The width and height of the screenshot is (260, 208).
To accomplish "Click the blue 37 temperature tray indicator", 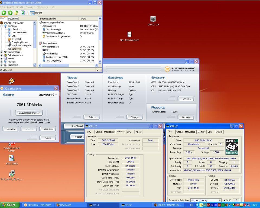I will click(x=212, y=205).
